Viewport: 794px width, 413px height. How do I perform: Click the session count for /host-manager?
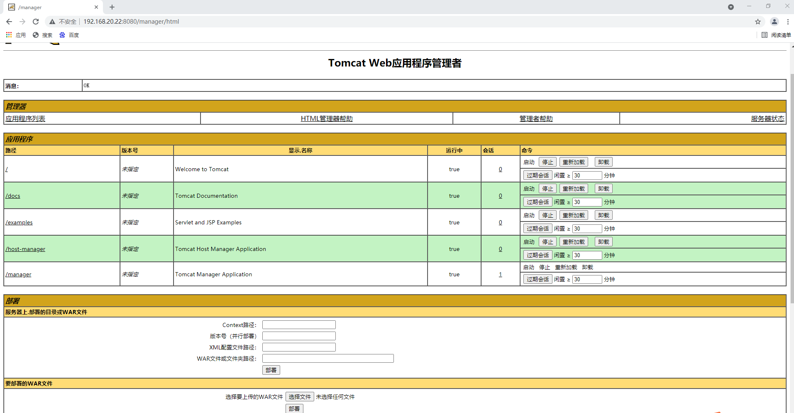[501, 249]
